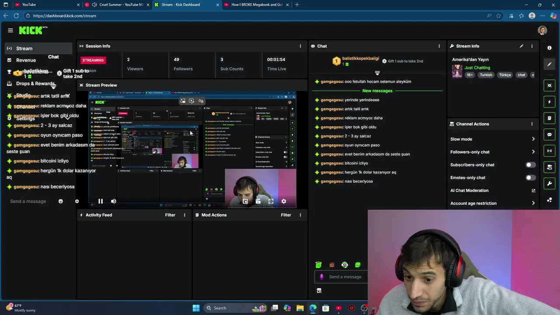Viewport: 560px width, 315px height.
Task: Mute the stream preview volume
Action: pyautogui.click(x=113, y=201)
